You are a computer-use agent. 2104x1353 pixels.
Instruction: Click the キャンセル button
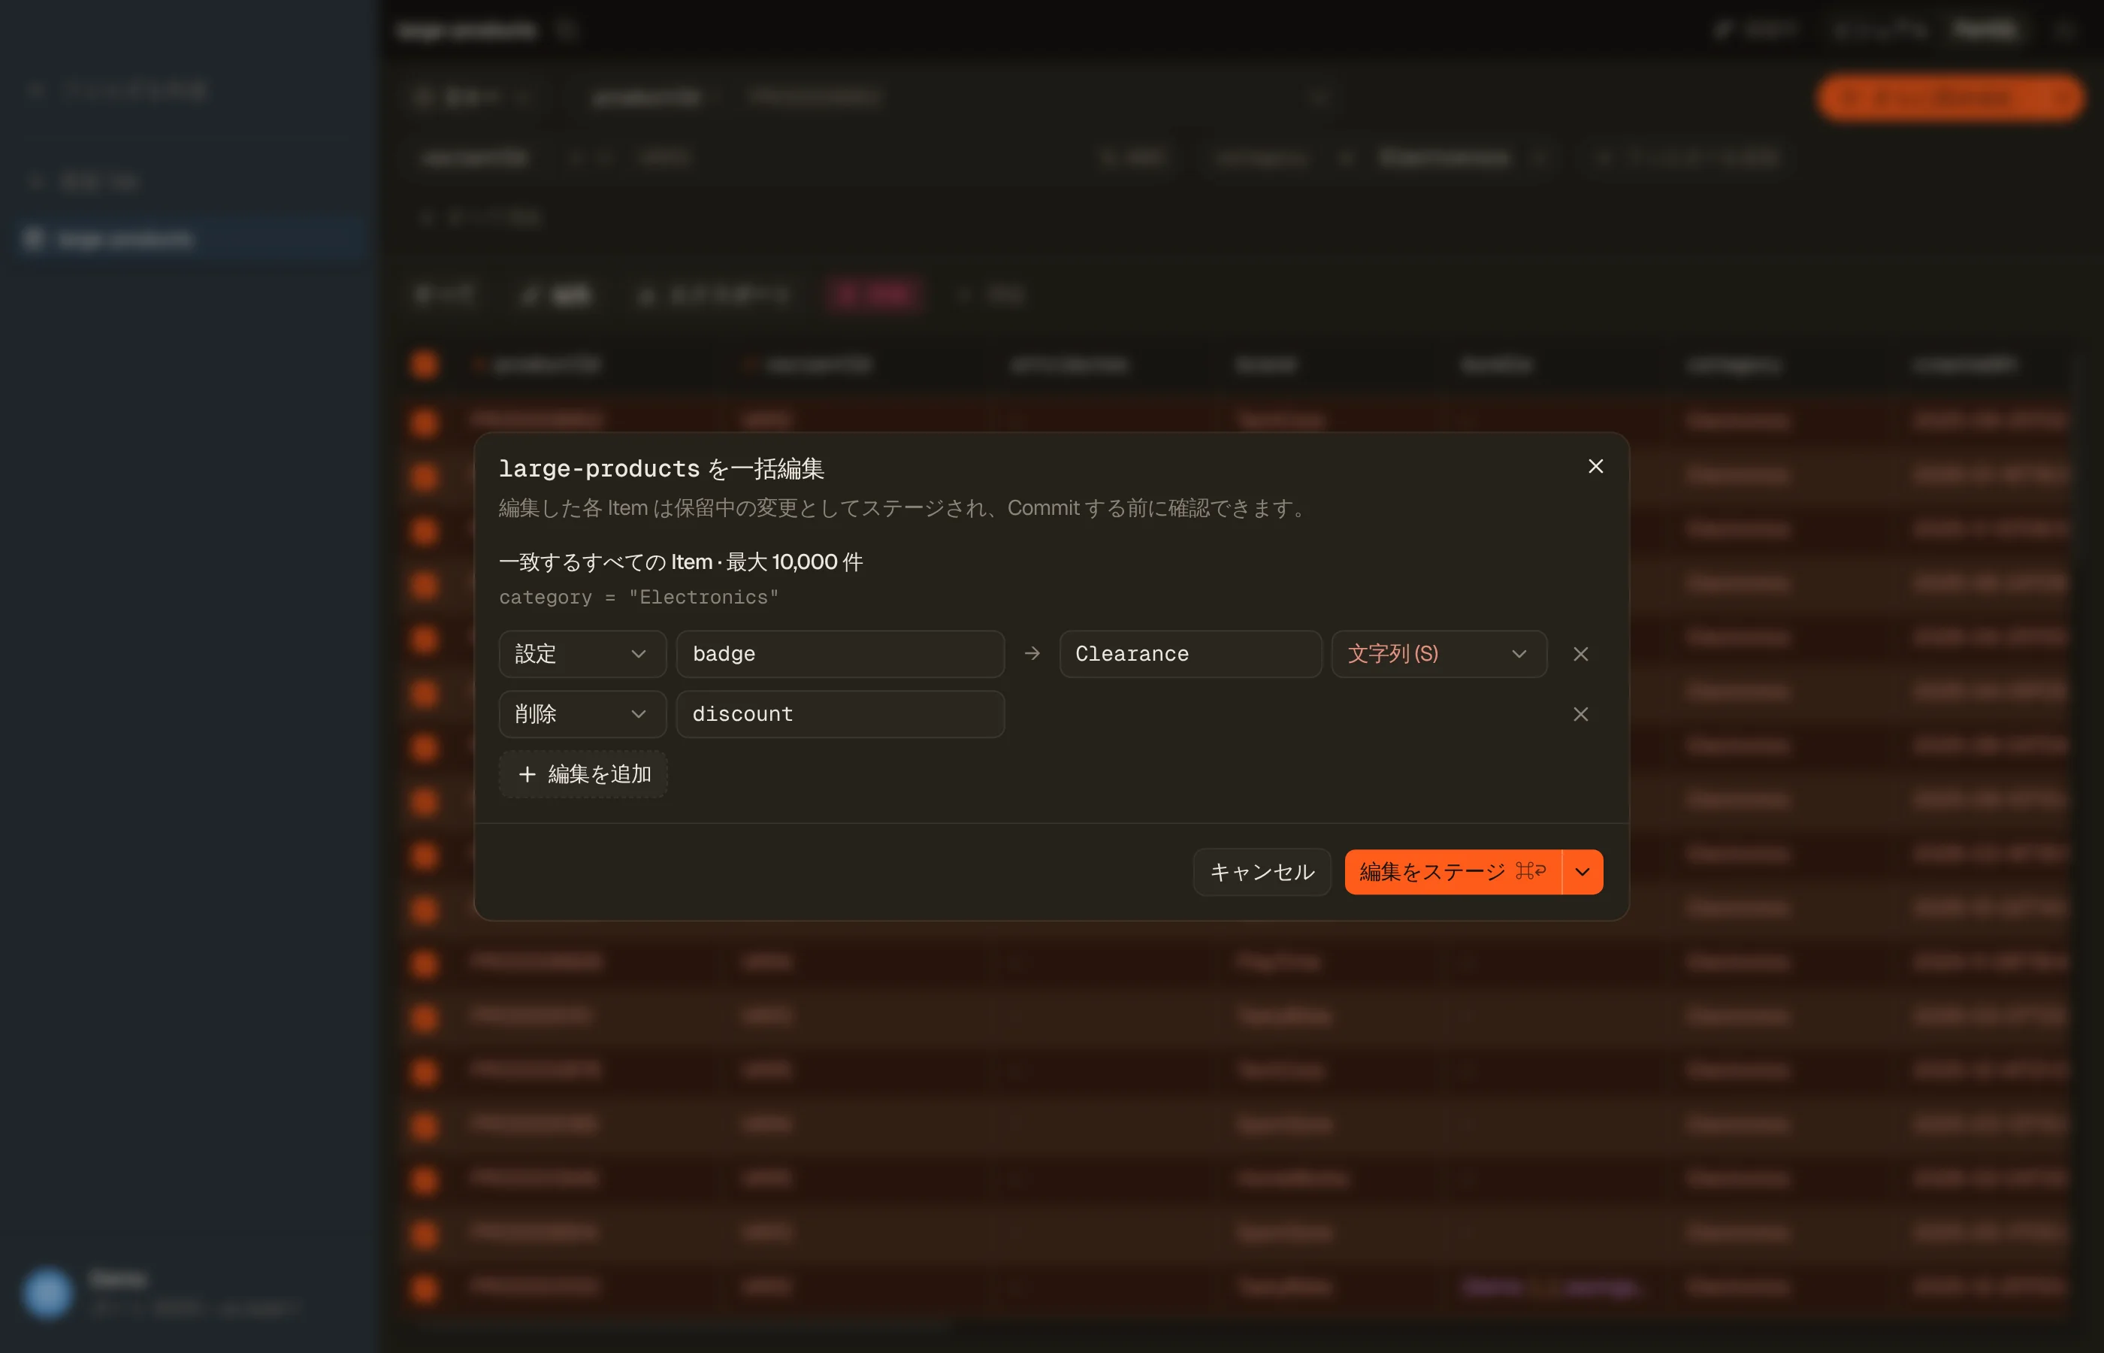pos(1262,871)
